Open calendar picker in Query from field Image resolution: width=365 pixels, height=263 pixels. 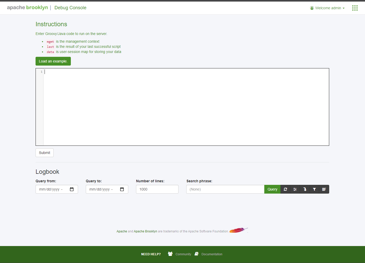(x=72, y=189)
